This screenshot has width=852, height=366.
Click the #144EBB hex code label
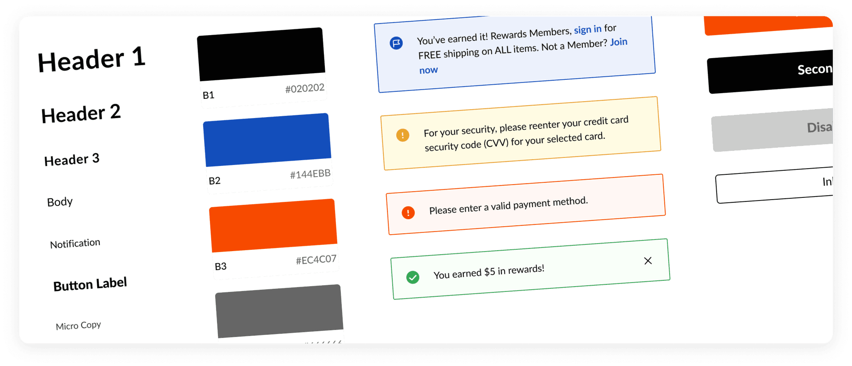click(310, 174)
